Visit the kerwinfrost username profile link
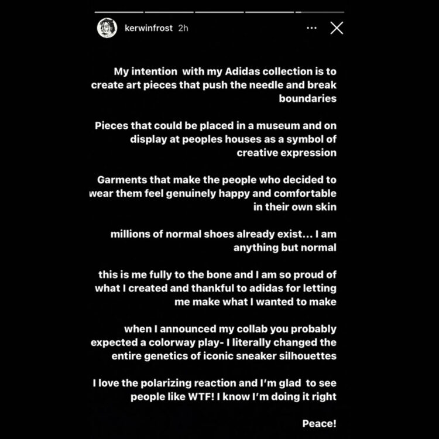This screenshot has width=439, height=439. (149, 28)
